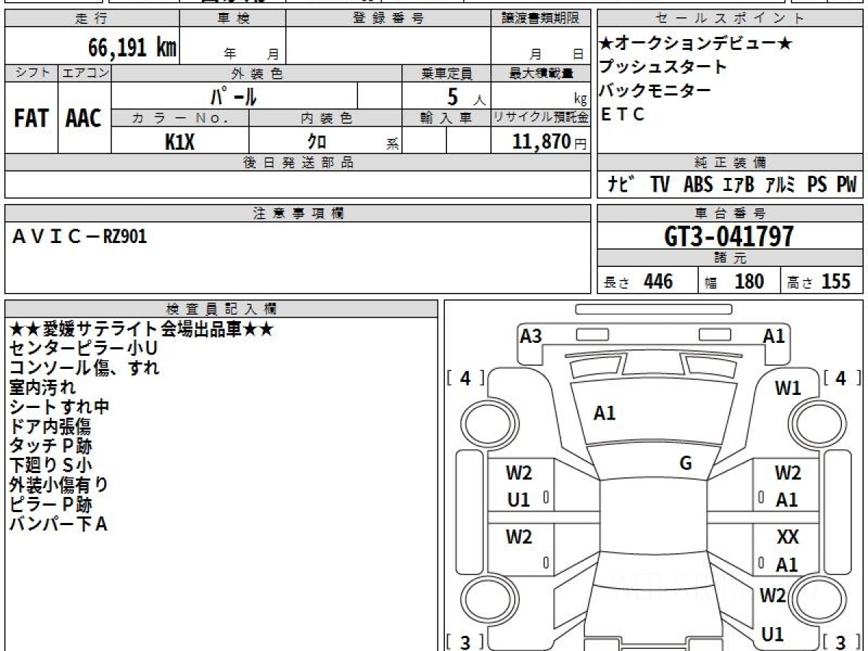The image size is (868, 651).
Task: Select the プッシュスタート sales point
Action: click(663, 67)
